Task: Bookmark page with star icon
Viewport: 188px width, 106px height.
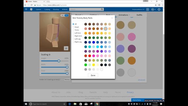Action: [x=156, y=5]
